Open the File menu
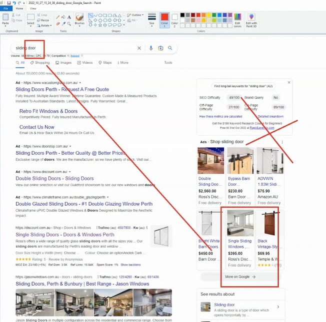Viewport: 326px width, 322px height. (x=6, y=8)
